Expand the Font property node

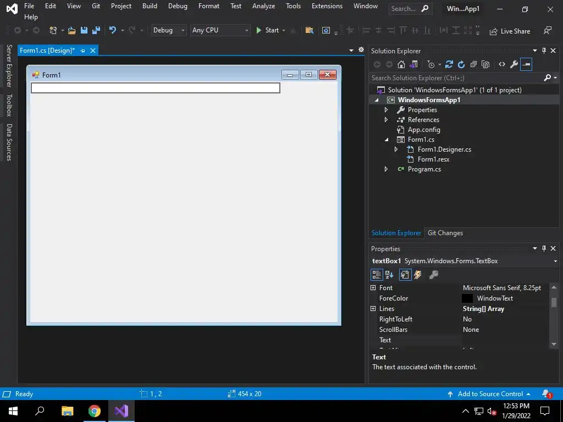(x=373, y=288)
